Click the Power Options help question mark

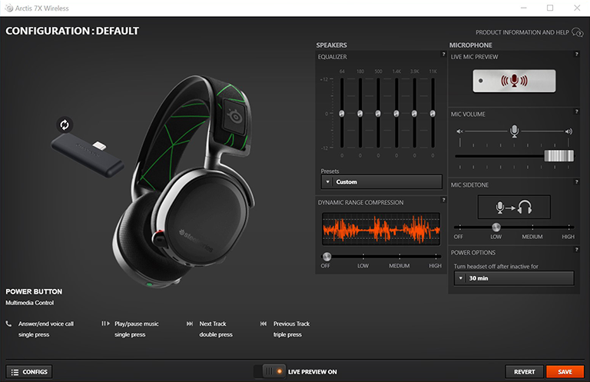pyautogui.click(x=576, y=250)
